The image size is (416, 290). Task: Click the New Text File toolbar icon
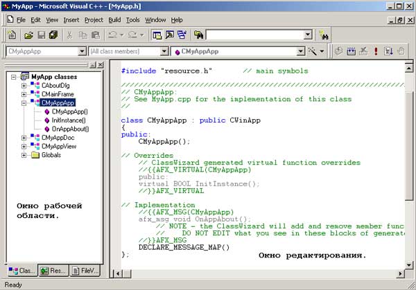coord(12,35)
